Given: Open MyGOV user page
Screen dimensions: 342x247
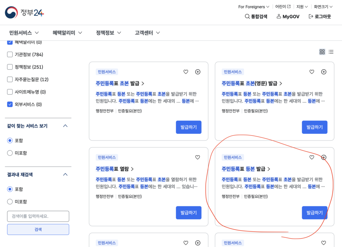Looking at the screenshot, I should pyautogui.click(x=288, y=16).
